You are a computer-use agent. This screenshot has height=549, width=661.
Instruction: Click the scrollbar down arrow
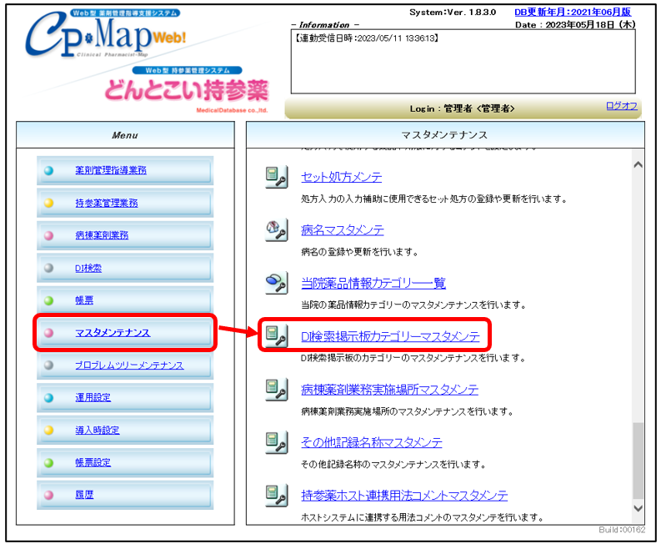click(x=638, y=507)
